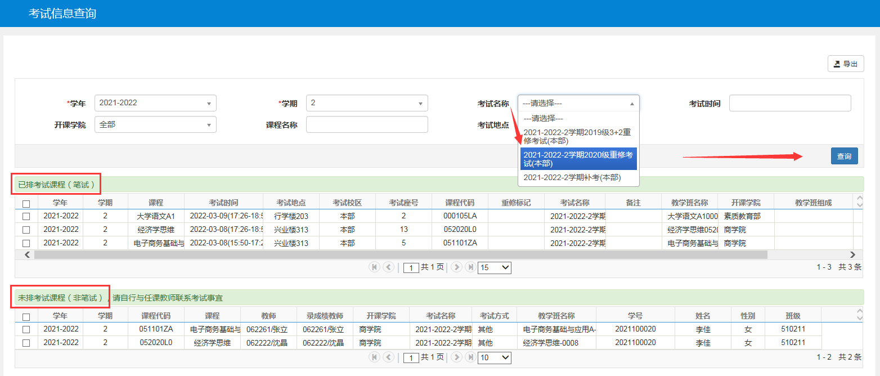Click the 学号 column header

click(x=635, y=316)
